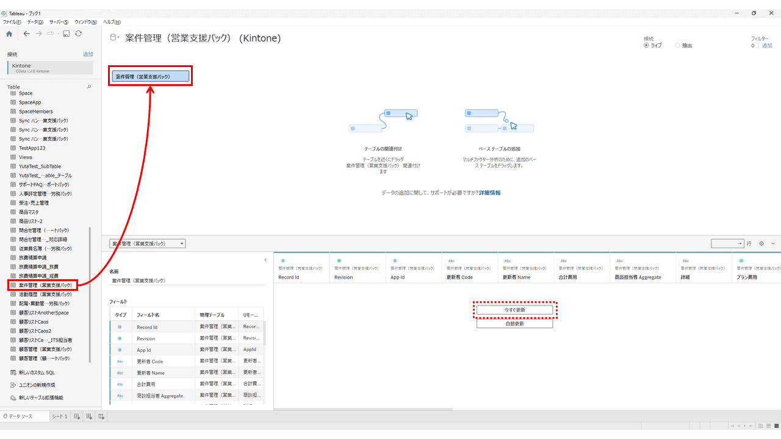Click the table icon next to SpaceApp
This screenshot has width=781, height=439.
click(13, 102)
